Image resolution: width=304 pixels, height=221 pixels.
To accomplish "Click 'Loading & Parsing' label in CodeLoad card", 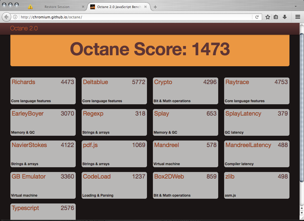I will tap(98, 195).
